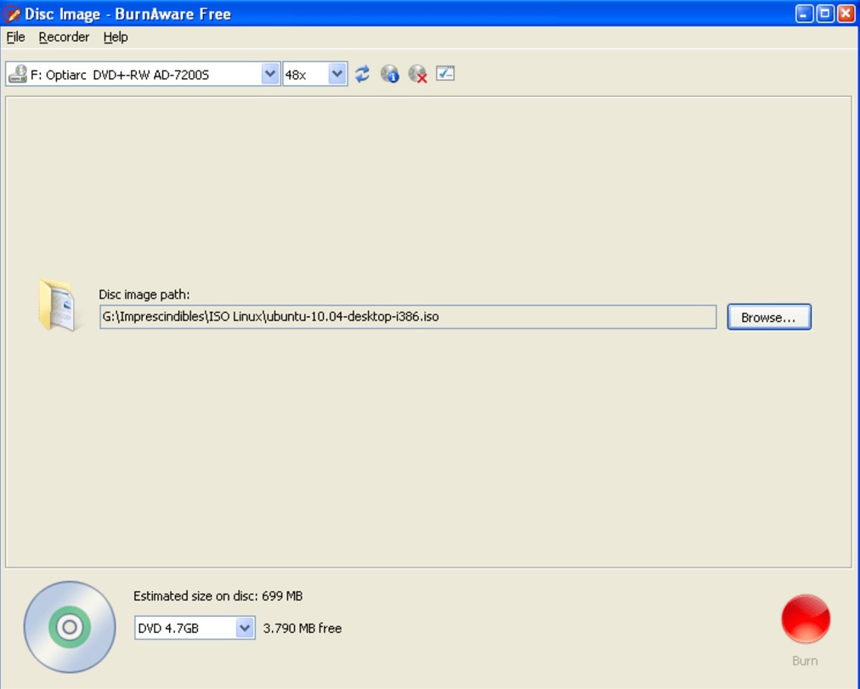
Task: Open the Recorder menu
Action: [x=64, y=37]
